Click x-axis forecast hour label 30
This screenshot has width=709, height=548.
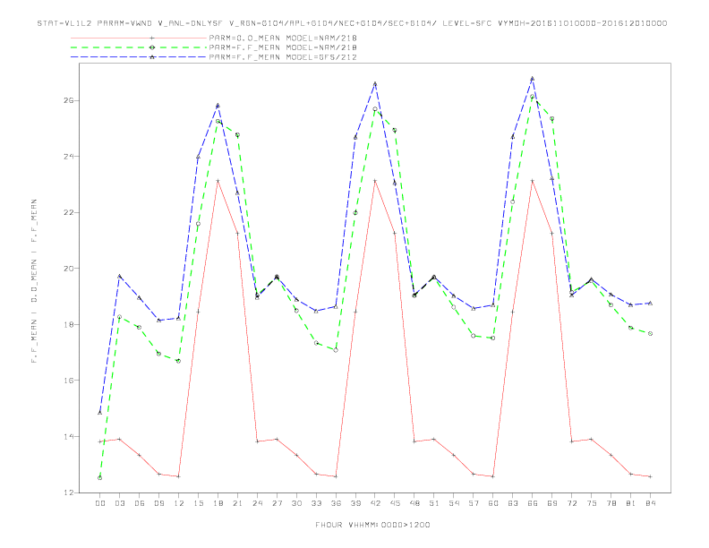(x=296, y=503)
